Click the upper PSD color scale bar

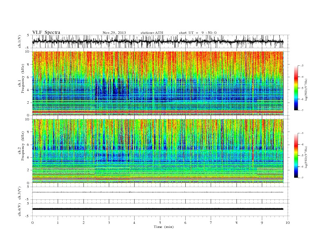(296, 88)
